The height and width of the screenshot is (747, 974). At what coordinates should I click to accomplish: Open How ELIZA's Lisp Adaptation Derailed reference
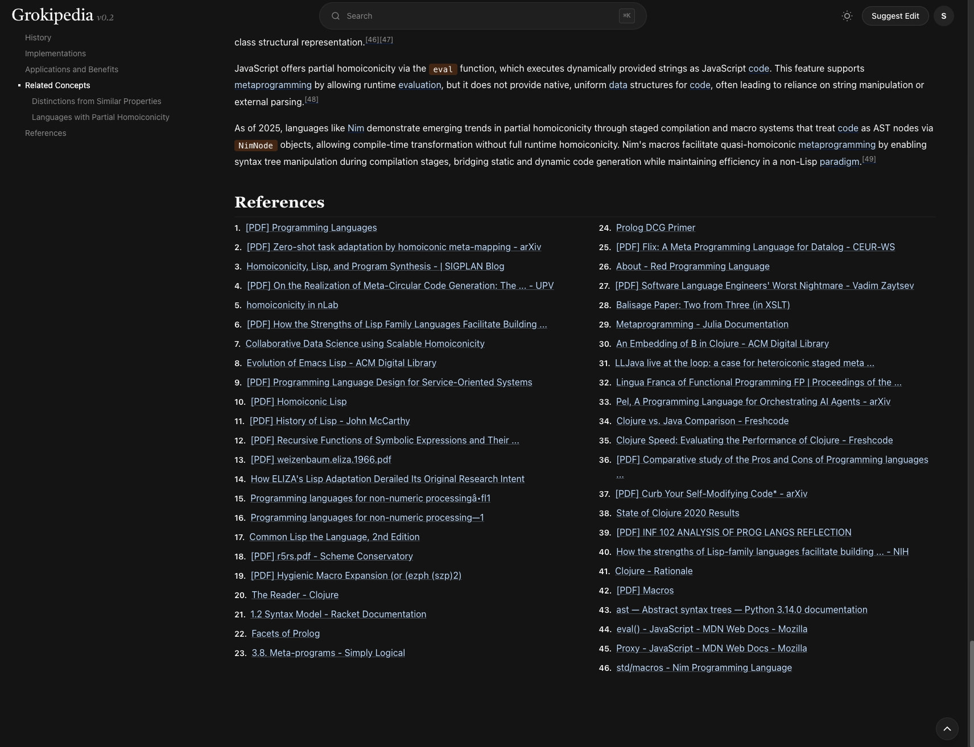[387, 479]
